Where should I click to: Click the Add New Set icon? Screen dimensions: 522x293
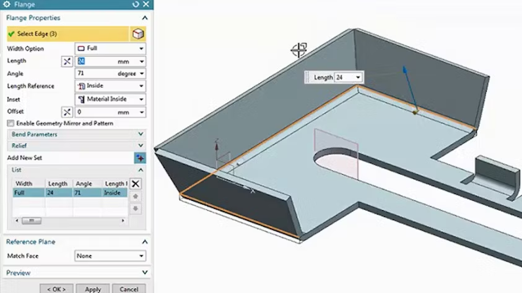(x=139, y=158)
